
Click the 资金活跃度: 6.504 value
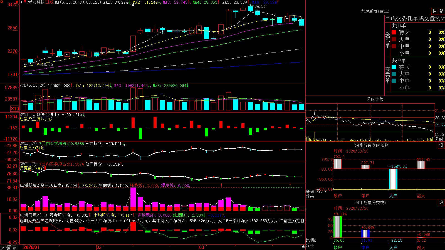[x=59, y=186]
